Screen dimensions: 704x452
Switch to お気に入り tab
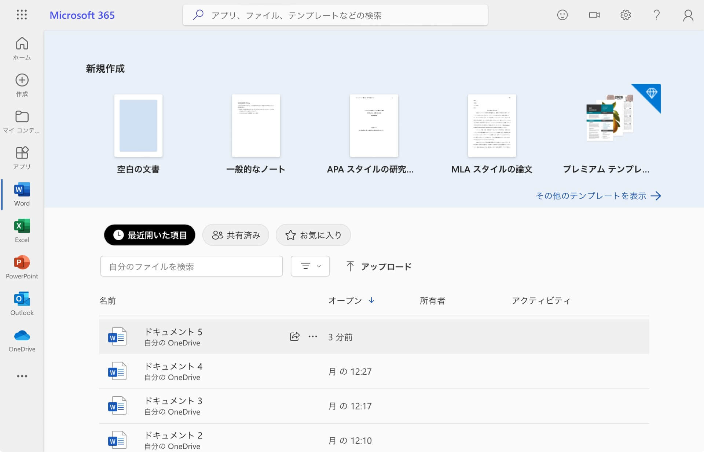point(313,235)
